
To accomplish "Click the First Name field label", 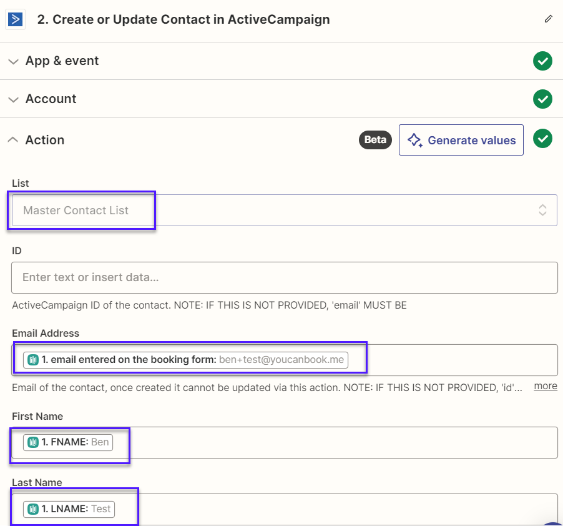I will pyautogui.click(x=37, y=416).
